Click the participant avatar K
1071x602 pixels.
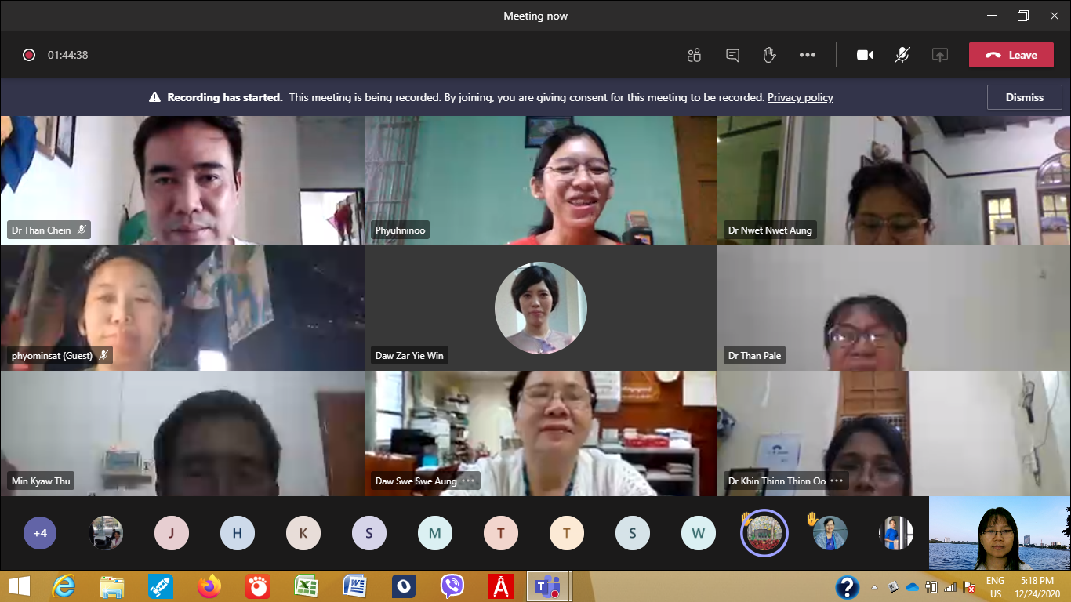(303, 533)
